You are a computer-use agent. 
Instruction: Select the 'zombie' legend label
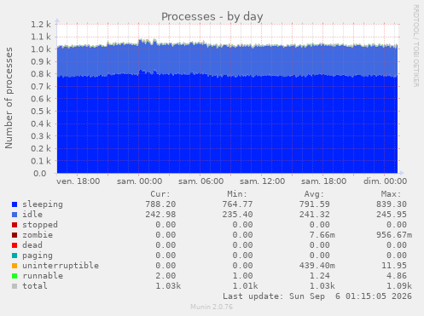point(38,235)
